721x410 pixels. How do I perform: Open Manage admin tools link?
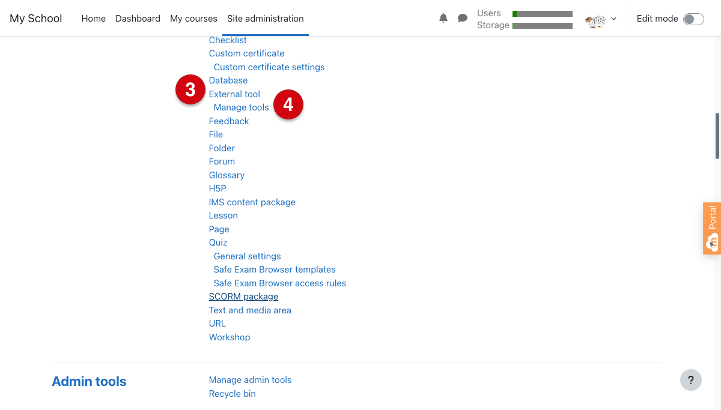[x=250, y=380]
